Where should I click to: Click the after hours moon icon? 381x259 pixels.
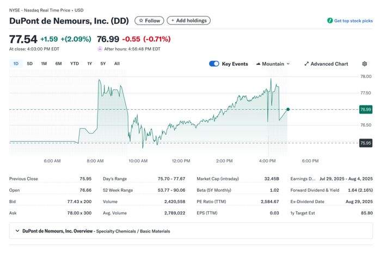(100, 49)
